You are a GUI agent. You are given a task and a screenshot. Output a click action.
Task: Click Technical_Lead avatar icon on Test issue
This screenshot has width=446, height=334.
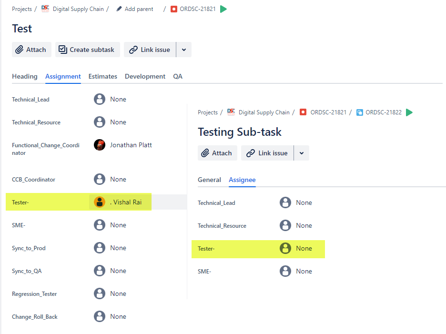tap(100, 99)
